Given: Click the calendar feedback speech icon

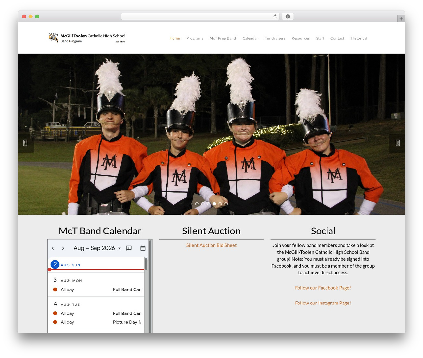Looking at the screenshot, I should 129,248.
